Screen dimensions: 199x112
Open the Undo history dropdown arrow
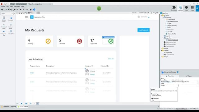[x=23, y=10]
